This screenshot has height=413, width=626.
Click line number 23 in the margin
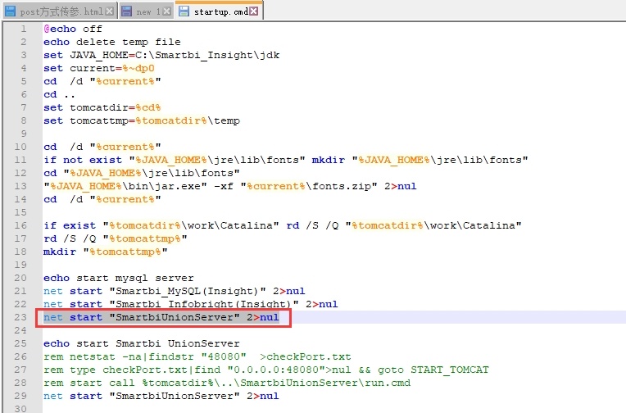coord(20,317)
